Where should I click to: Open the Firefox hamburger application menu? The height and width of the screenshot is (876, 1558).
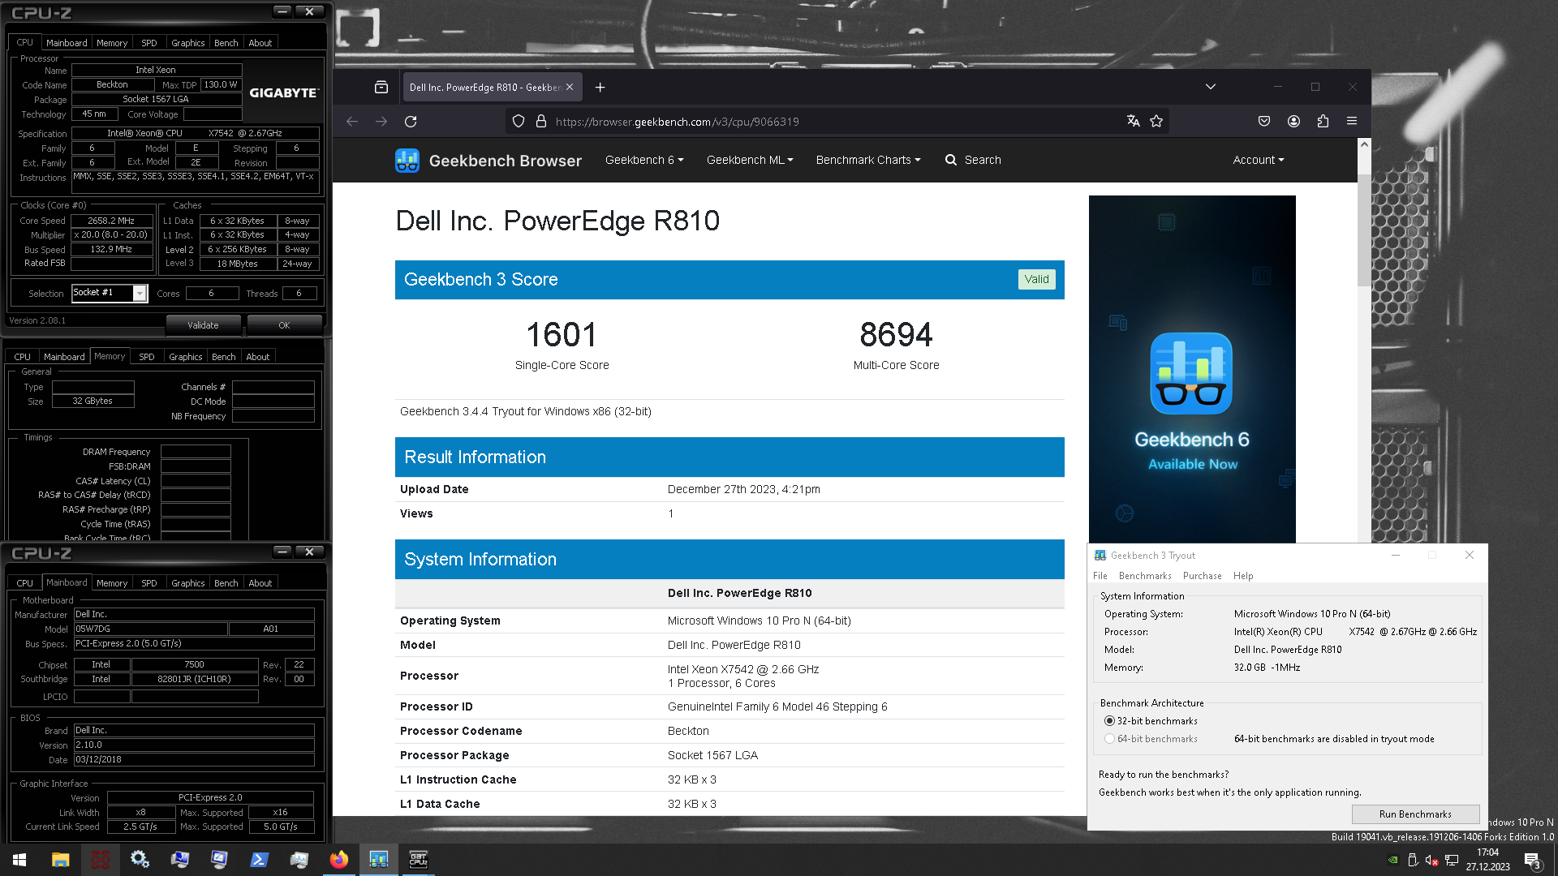click(1352, 122)
